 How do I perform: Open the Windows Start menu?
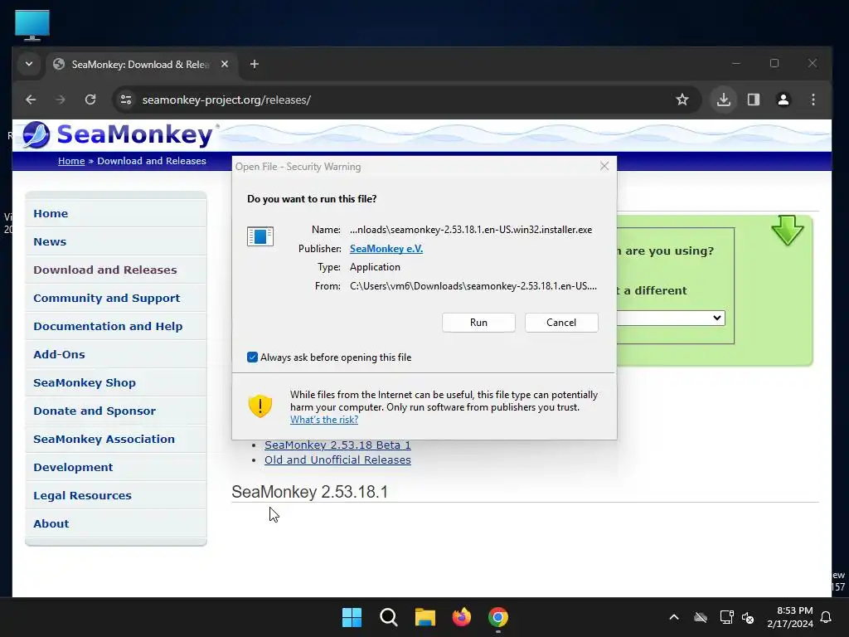click(x=352, y=617)
